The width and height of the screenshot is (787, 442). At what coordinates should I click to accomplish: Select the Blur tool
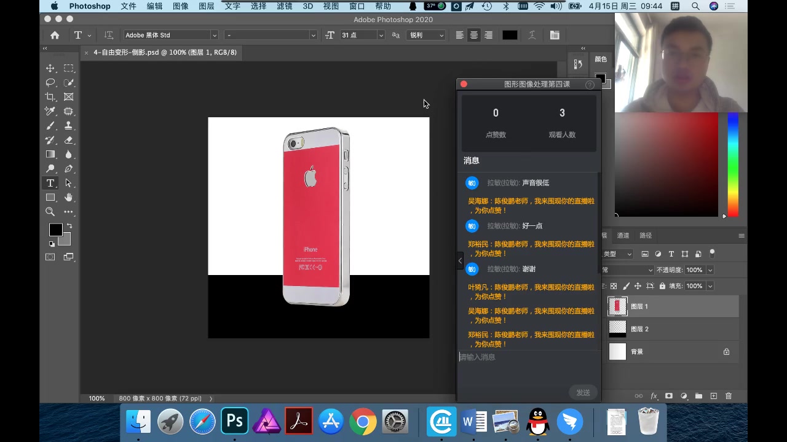[x=69, y=154]
